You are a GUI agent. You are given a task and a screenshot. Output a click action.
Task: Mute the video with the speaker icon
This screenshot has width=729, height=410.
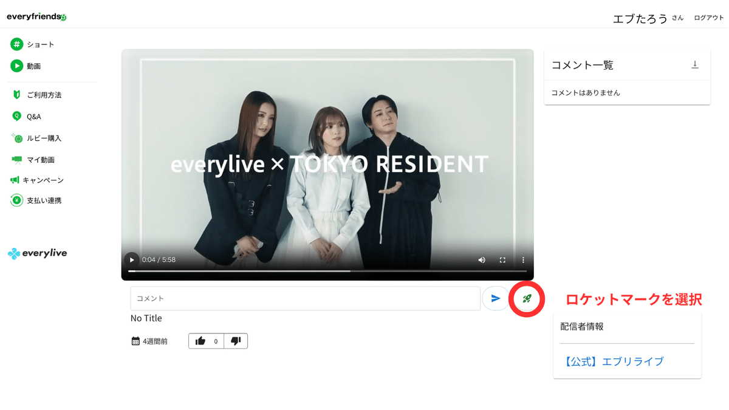click(482, 259)
